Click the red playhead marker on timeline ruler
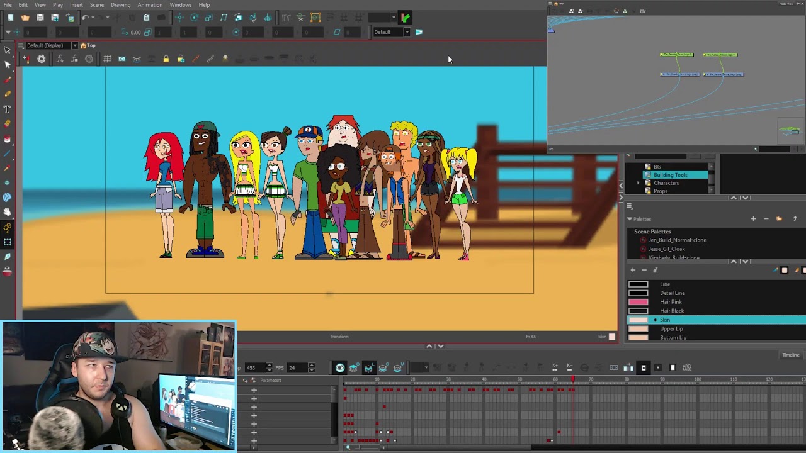Screen dimensions: 806x453 pyautogui.click(x=572, y=379)
